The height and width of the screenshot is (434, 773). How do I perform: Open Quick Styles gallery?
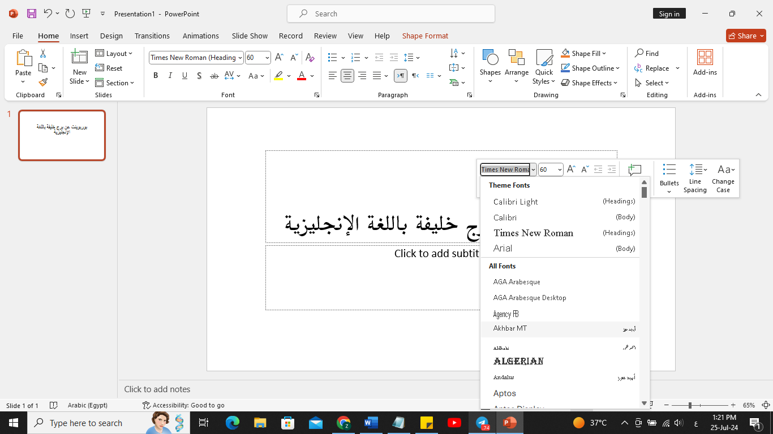click(544, 66)
